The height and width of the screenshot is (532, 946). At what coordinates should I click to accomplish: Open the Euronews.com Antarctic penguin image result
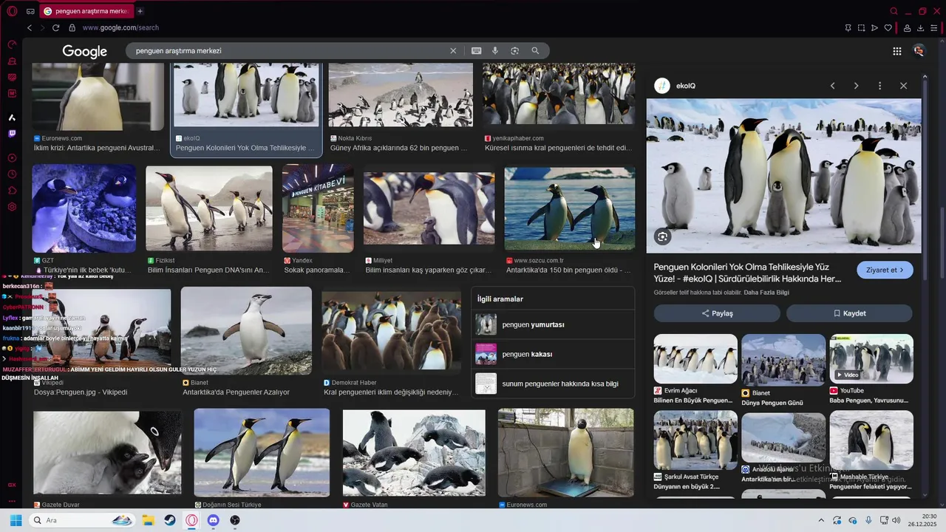[x=98, y=98]
